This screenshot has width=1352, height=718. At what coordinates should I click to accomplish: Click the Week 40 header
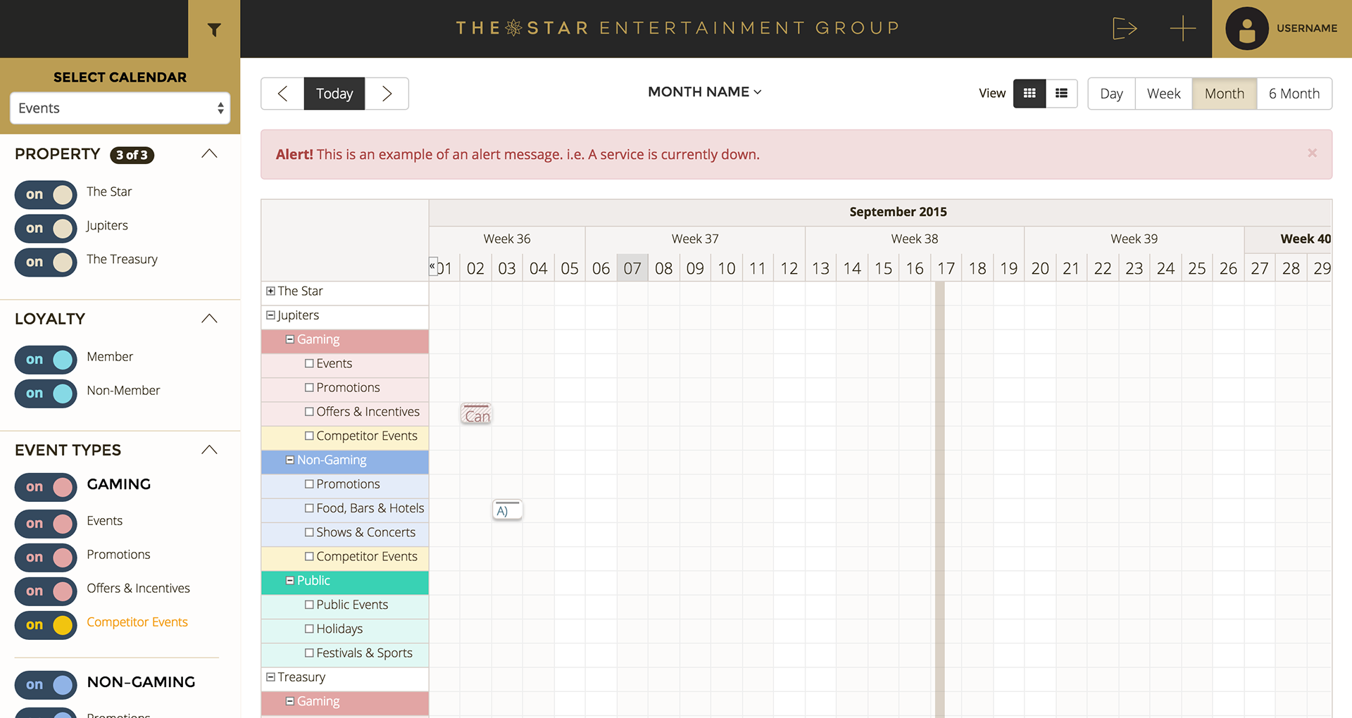coord(1289,239)
